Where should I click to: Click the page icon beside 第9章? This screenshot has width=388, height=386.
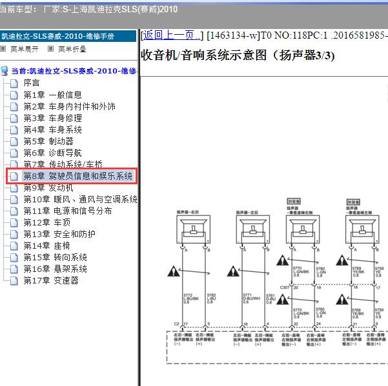[14, 188]
